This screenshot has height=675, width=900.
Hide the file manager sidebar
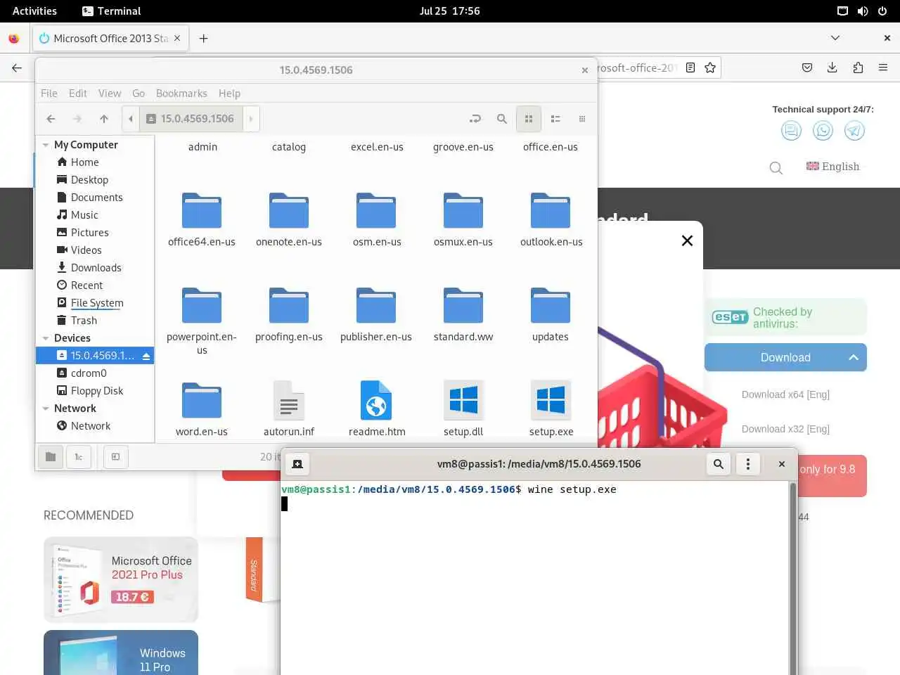(x=115, y=457)
